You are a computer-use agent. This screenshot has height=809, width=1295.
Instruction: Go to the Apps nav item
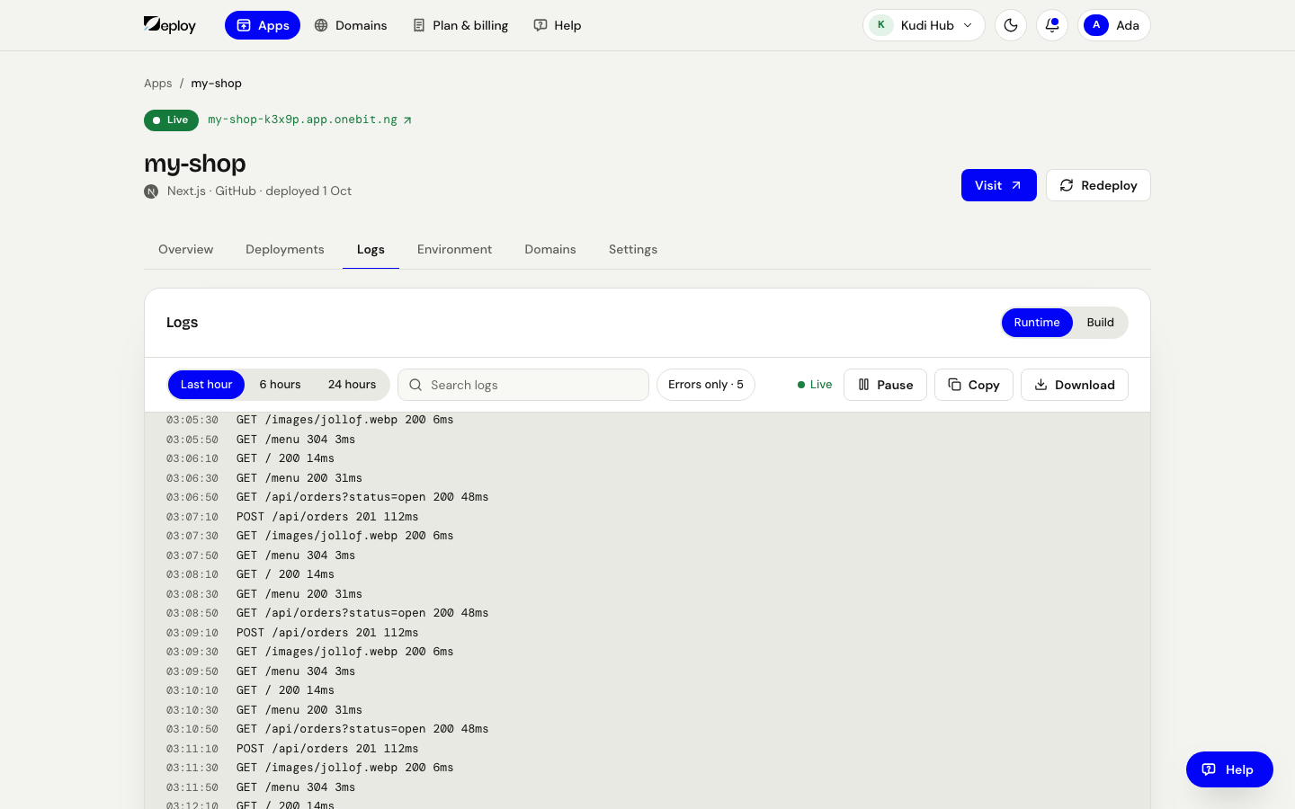[x=263, y=25]
